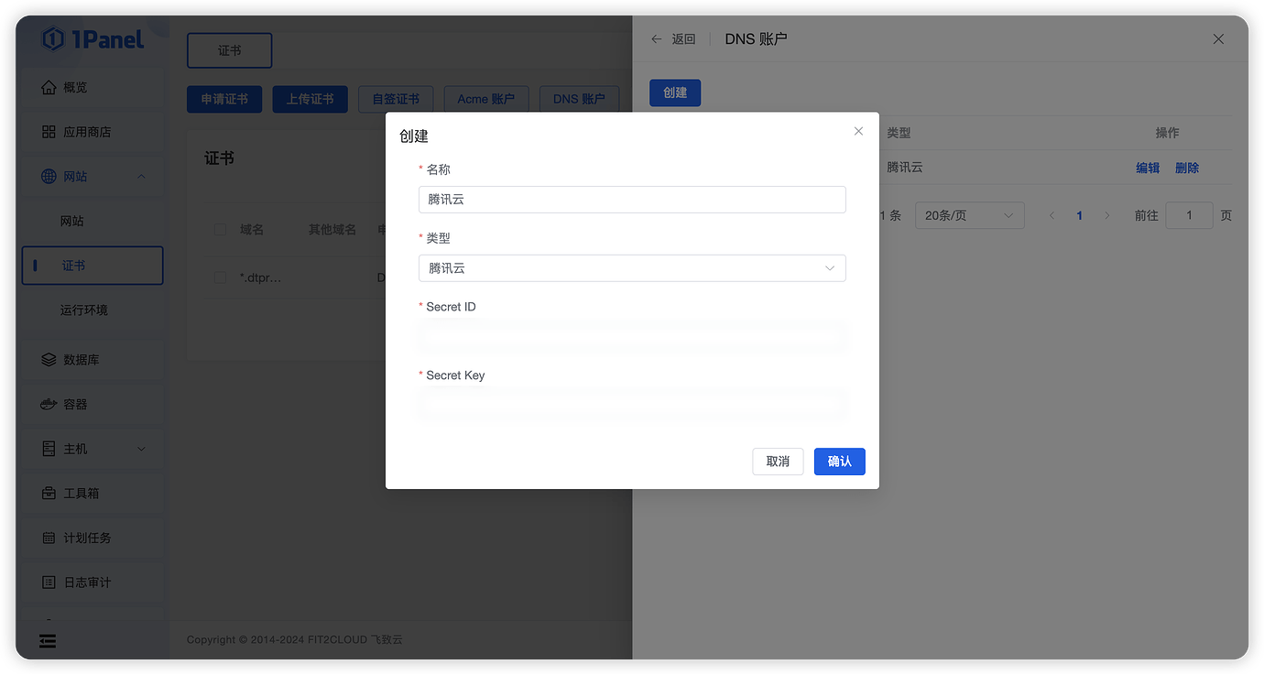Click the 上传证书 button

310,99
